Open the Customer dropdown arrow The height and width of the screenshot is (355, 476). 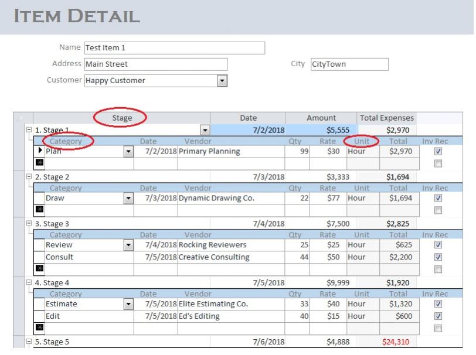point(222,81)
